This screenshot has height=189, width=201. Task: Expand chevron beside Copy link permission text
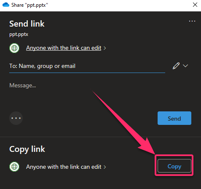(x=105, y=167)
